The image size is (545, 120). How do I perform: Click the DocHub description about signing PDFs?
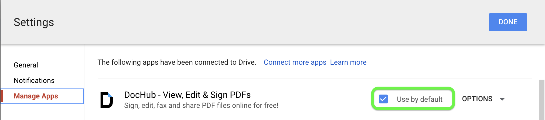(201, 105)
